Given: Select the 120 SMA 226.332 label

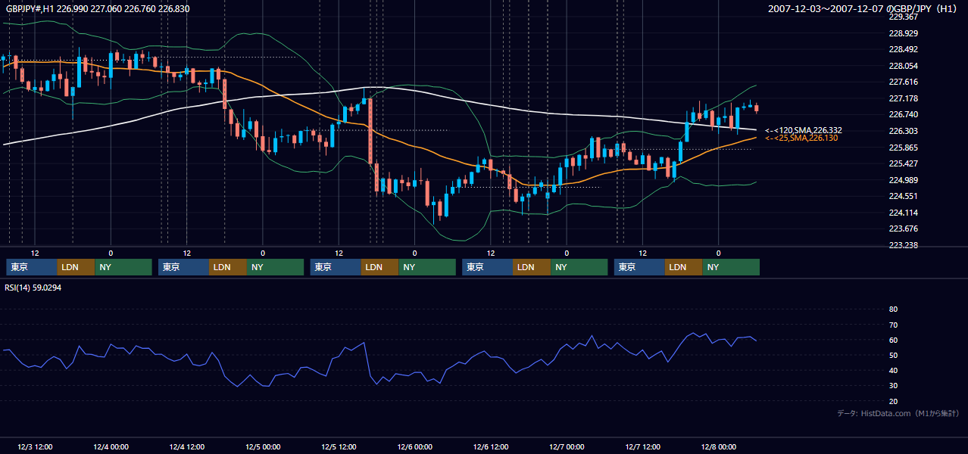Looking at the screenshot, I should click(803, 130).
